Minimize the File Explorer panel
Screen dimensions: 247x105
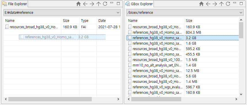pos(112,3)
